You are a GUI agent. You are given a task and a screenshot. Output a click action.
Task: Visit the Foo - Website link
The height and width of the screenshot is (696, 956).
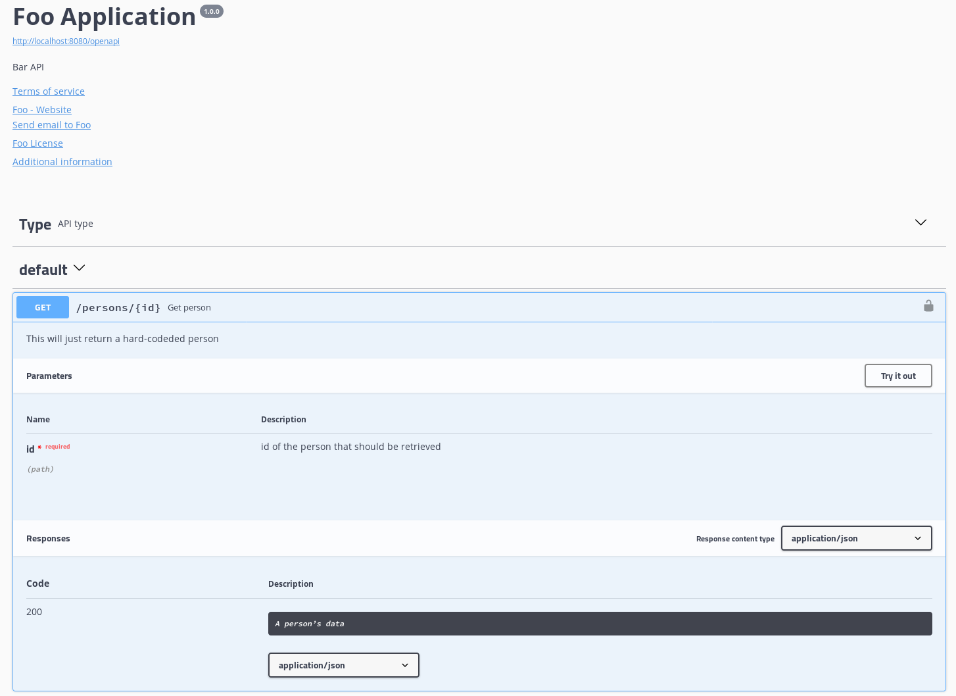(42, 110)
